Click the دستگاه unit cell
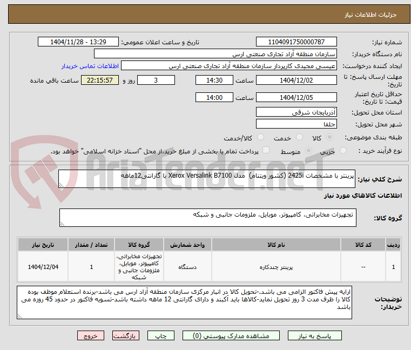The width and height of the screenshot is (411, 350). [x=187, y=267]
